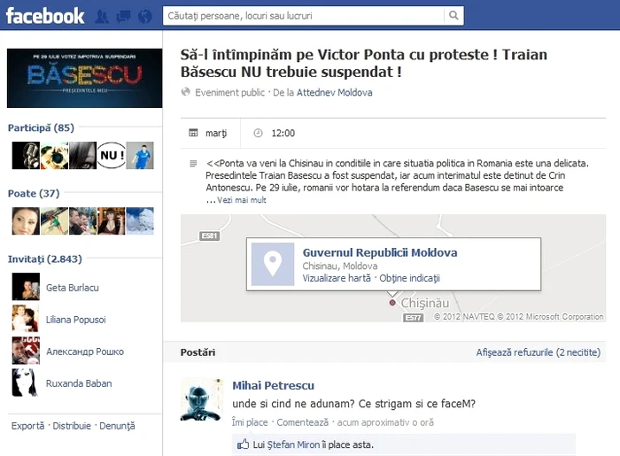Show declines via Afișează refuzurile link
The height and width of the screenshot is (456, 620).
pos(539,352)
